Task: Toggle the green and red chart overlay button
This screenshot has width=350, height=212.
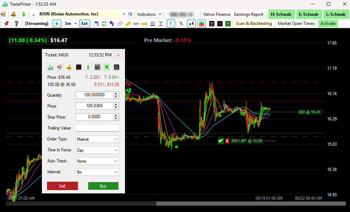Action: coord(201,24)
